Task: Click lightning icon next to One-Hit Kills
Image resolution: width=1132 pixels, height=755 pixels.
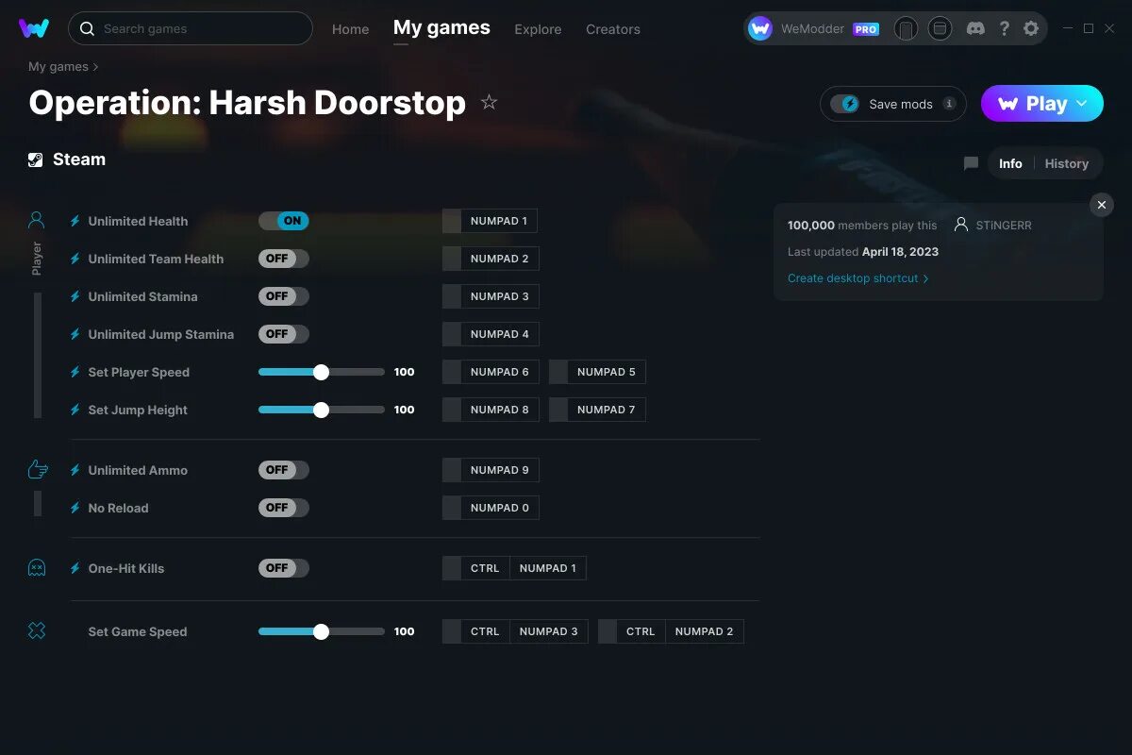Action: 75,568
